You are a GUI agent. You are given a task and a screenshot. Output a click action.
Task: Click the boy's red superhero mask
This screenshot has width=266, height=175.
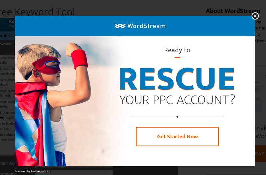[47, 65]
